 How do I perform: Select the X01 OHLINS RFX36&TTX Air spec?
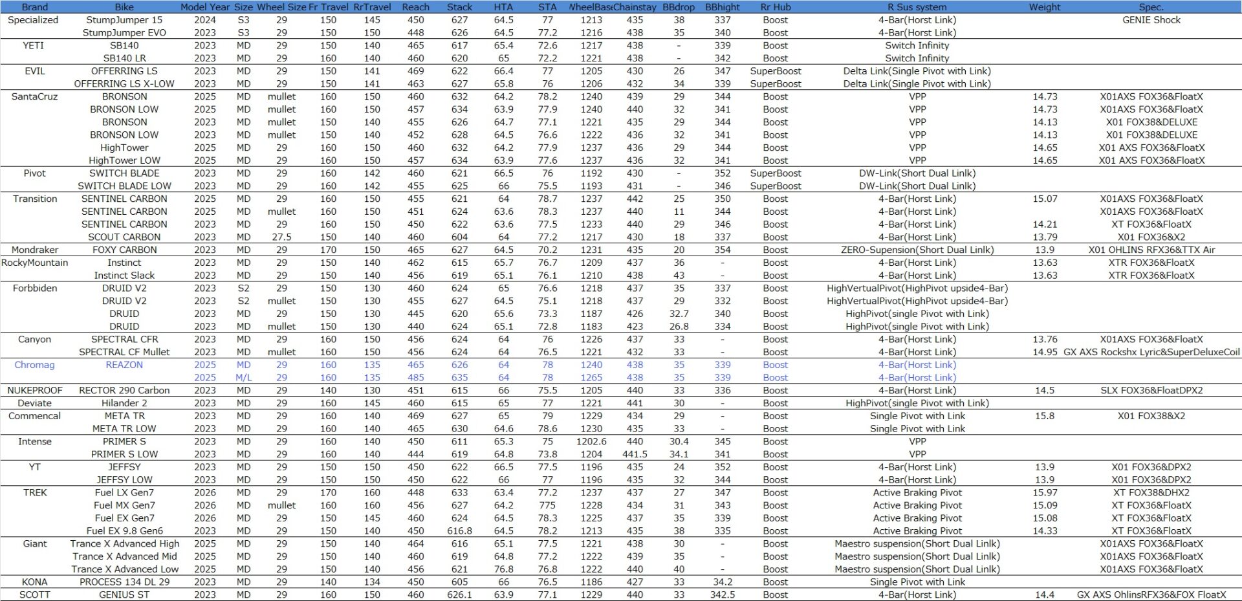click(1151, 250)
